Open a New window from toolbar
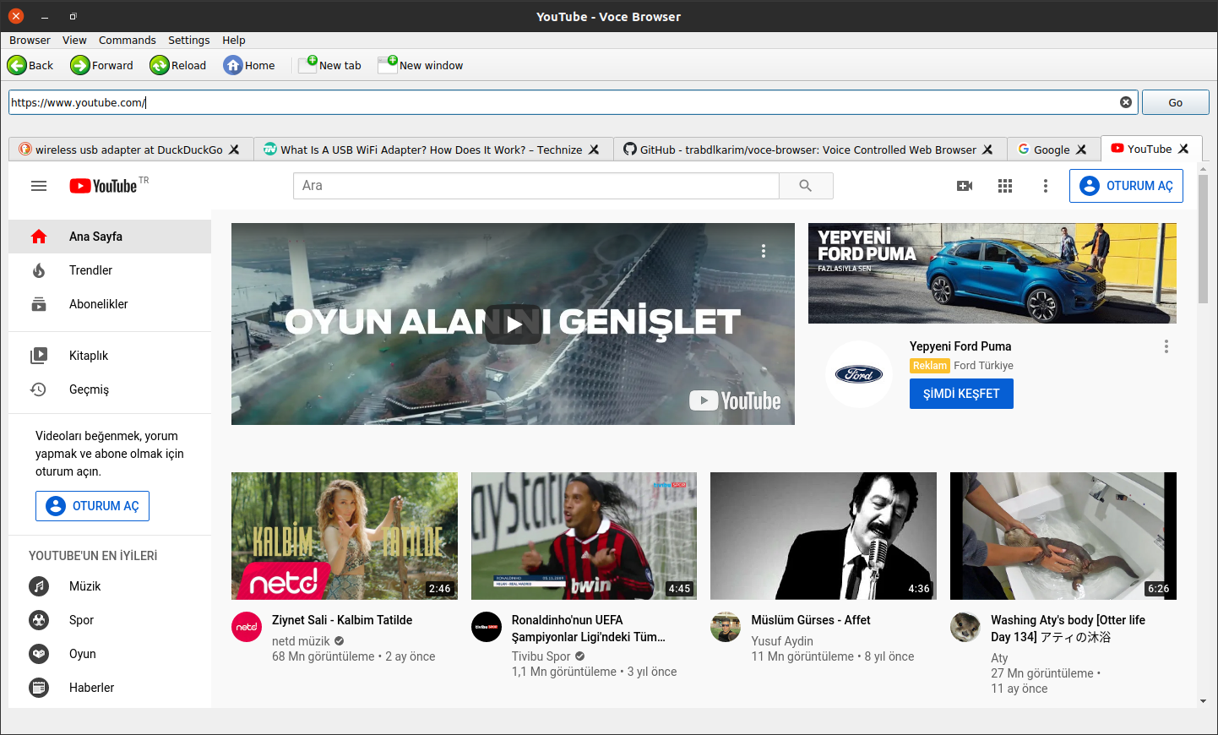This screenshot has width=1218, height=735. point(421,65)
